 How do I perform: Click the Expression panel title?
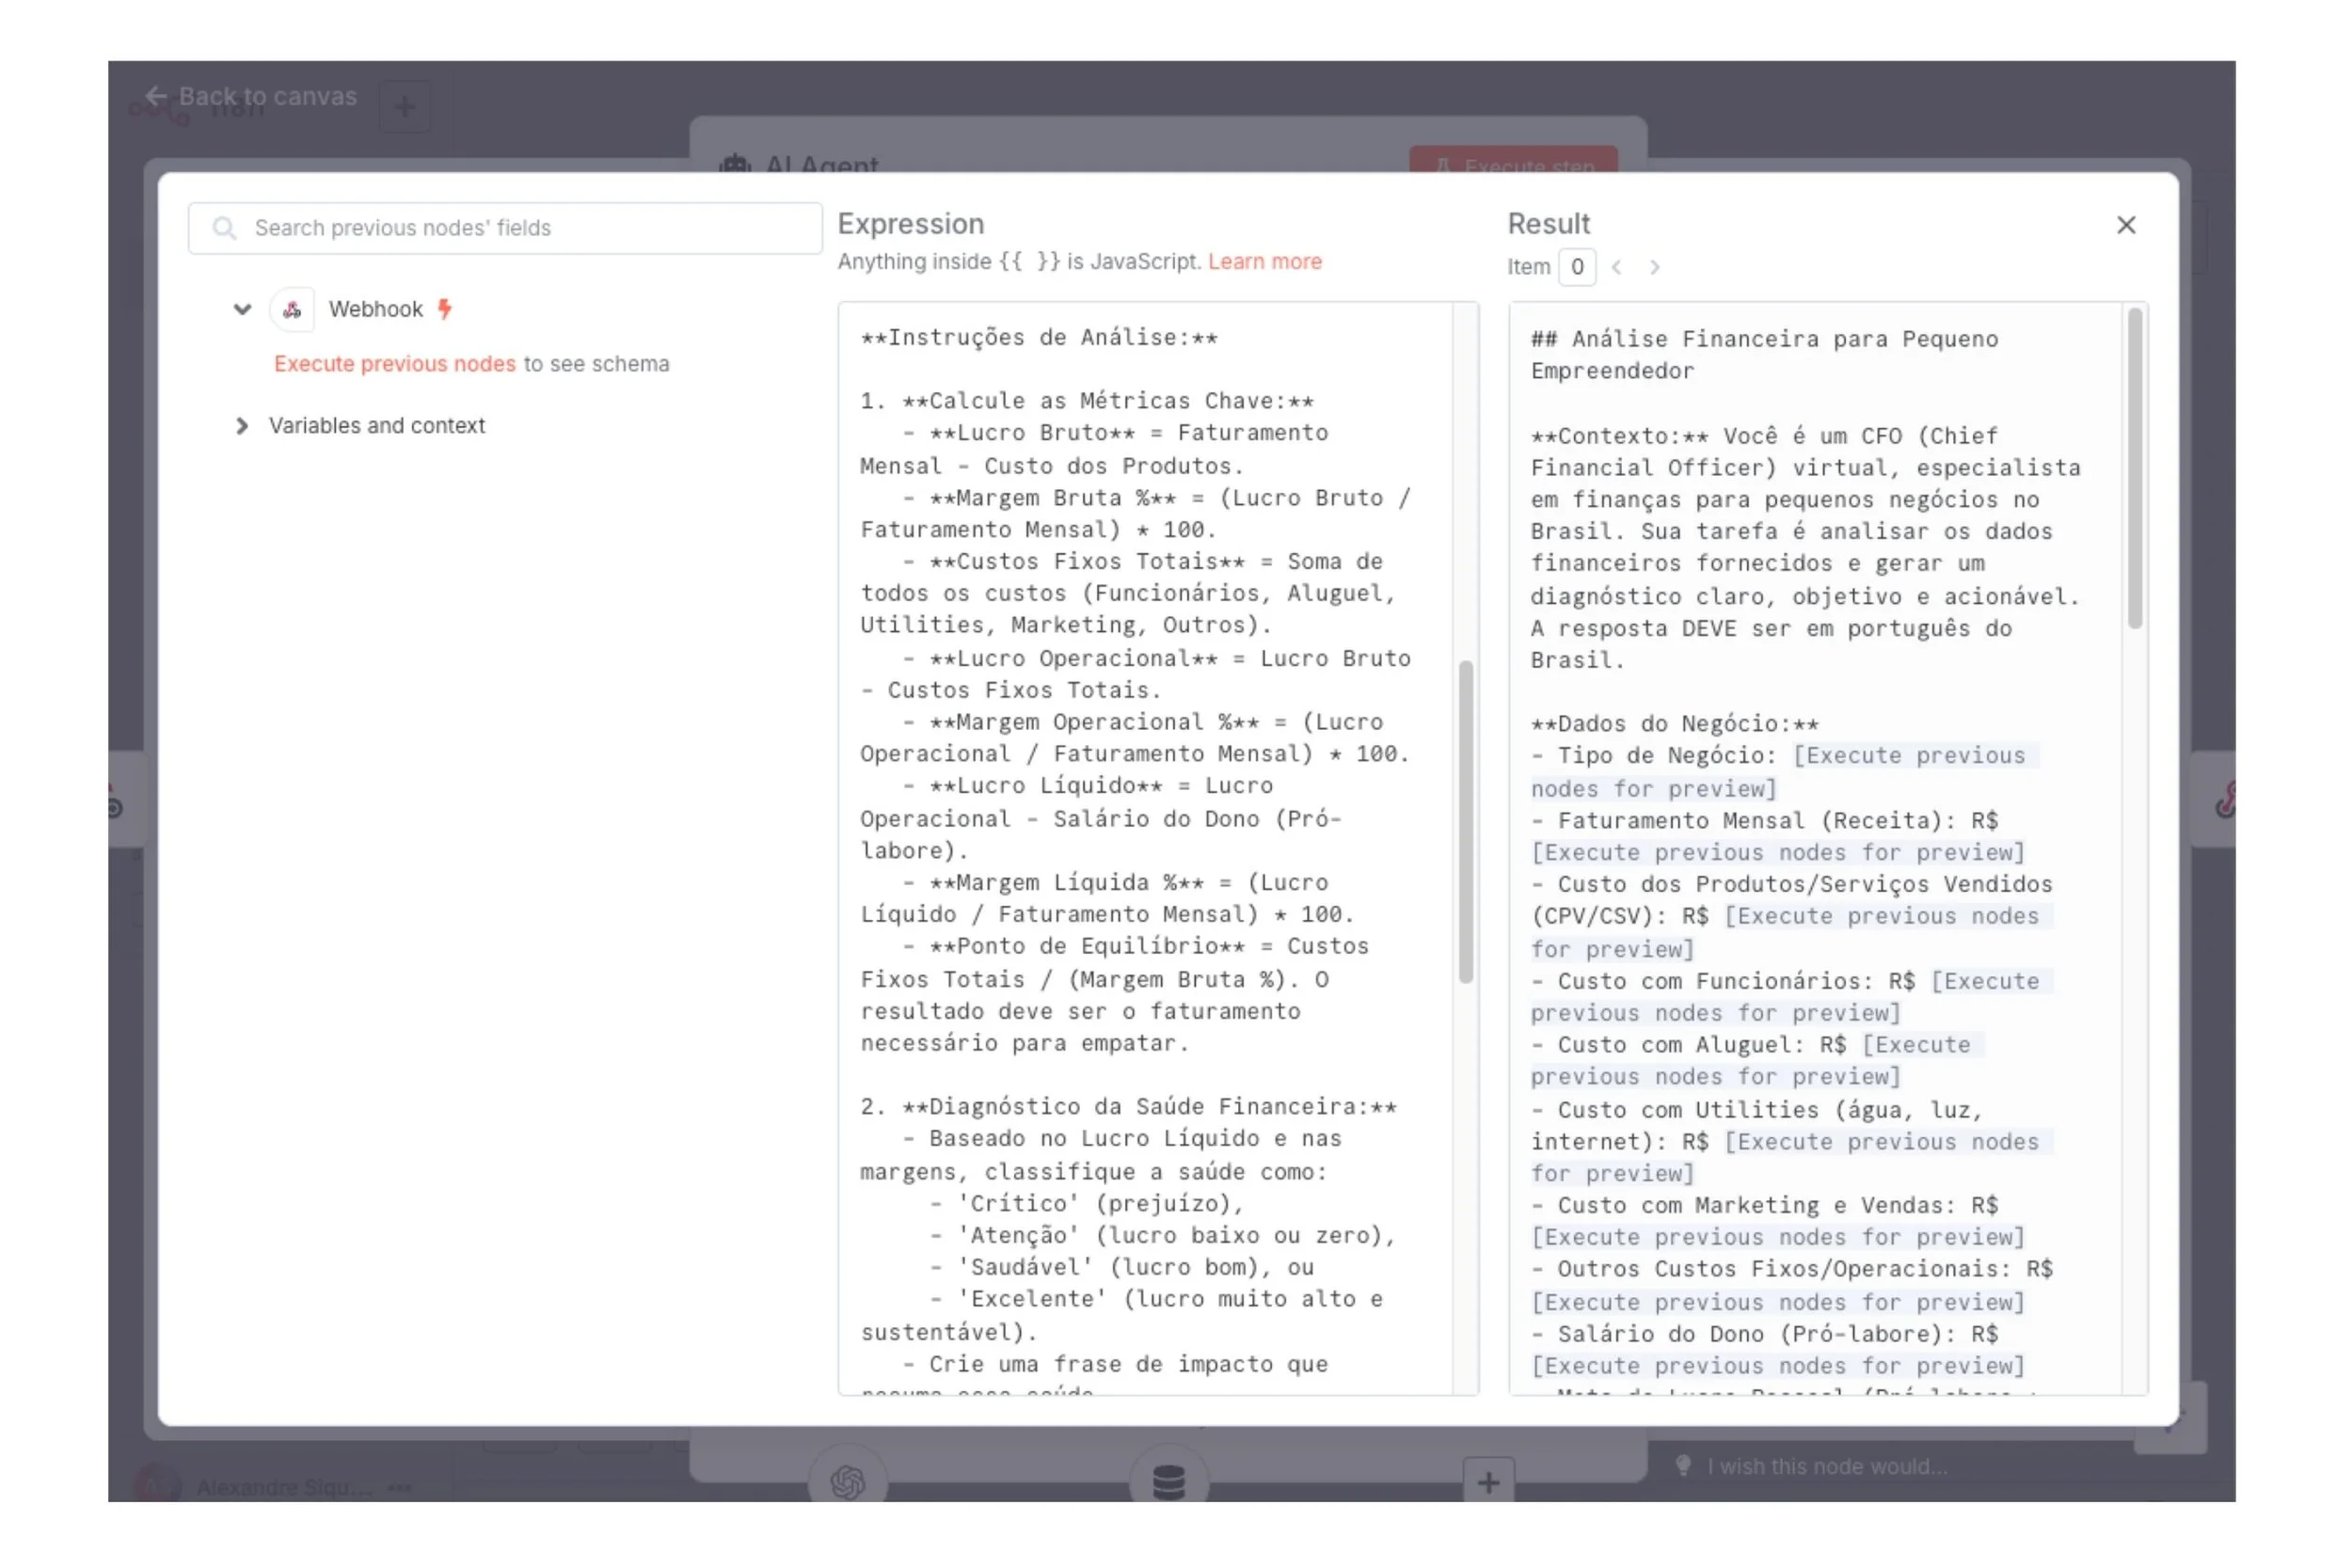910,224
